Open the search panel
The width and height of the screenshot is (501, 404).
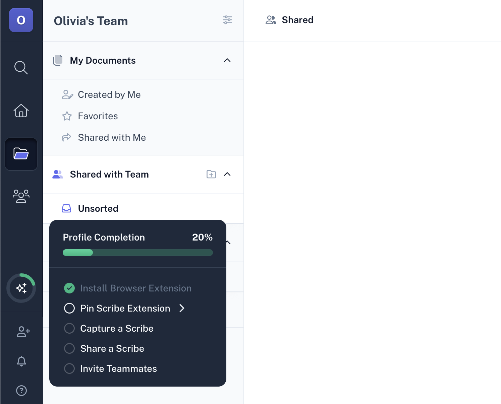tap(21, 68)
